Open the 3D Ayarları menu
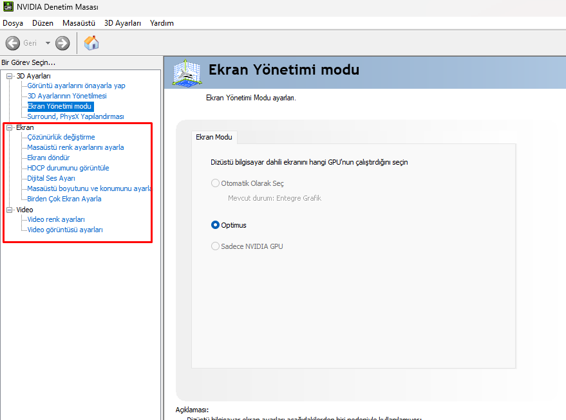 [x=122, y=23]
